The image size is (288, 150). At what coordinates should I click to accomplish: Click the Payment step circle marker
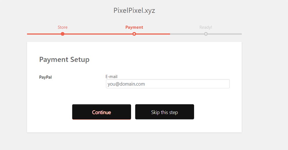coord(134,34)
